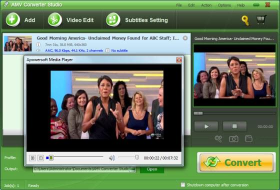Play the video in preview panel

(206, 126)
